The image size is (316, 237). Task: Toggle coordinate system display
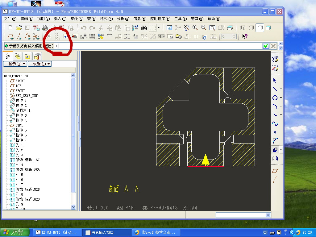36,37
